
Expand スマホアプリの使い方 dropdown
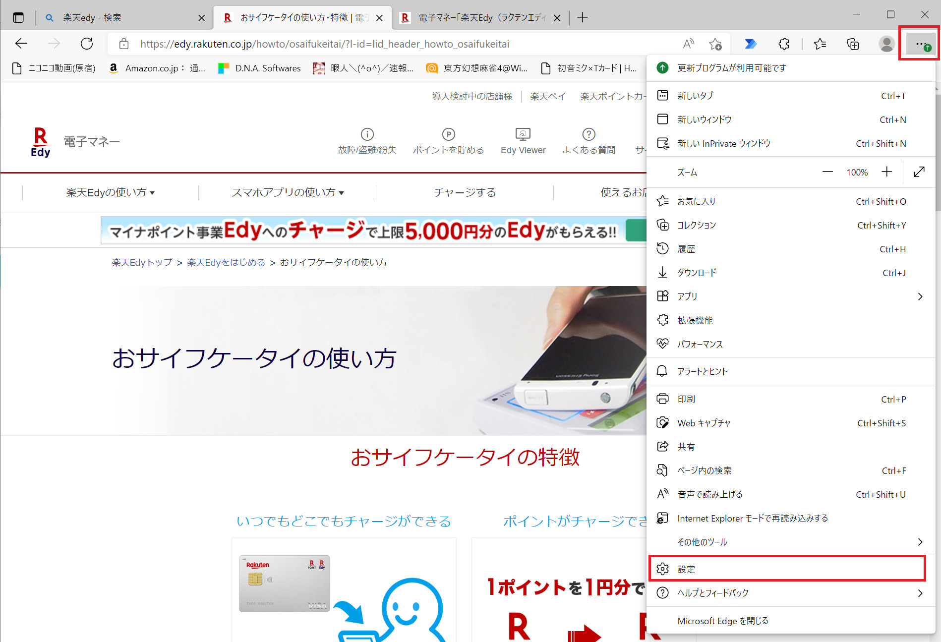[x=288, y=192]
